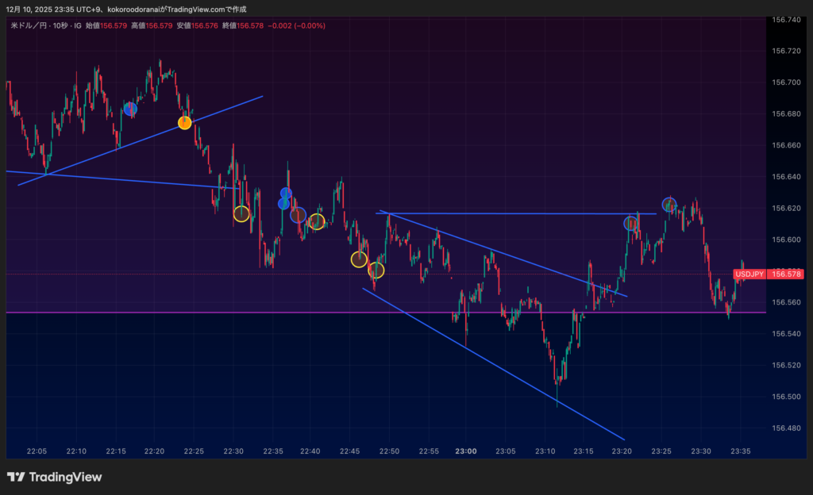Click the yellow-ringed circle marker near 22:48
Image resolution: width=813 pixels, height=495 pixels.
[376, 271]
